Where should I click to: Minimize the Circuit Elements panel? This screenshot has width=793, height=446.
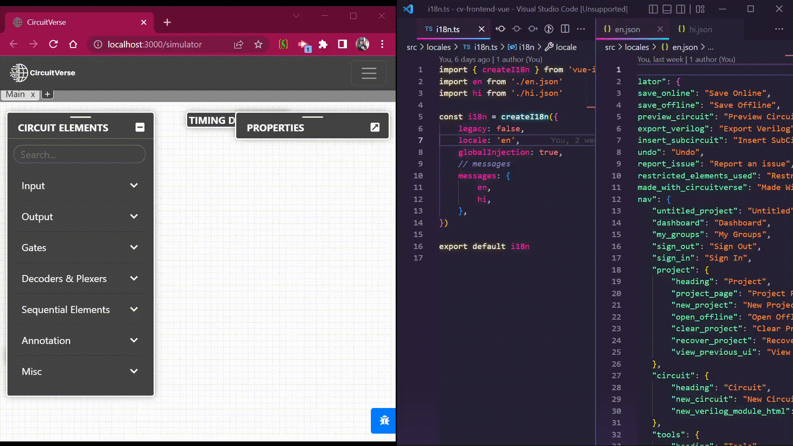140,127
